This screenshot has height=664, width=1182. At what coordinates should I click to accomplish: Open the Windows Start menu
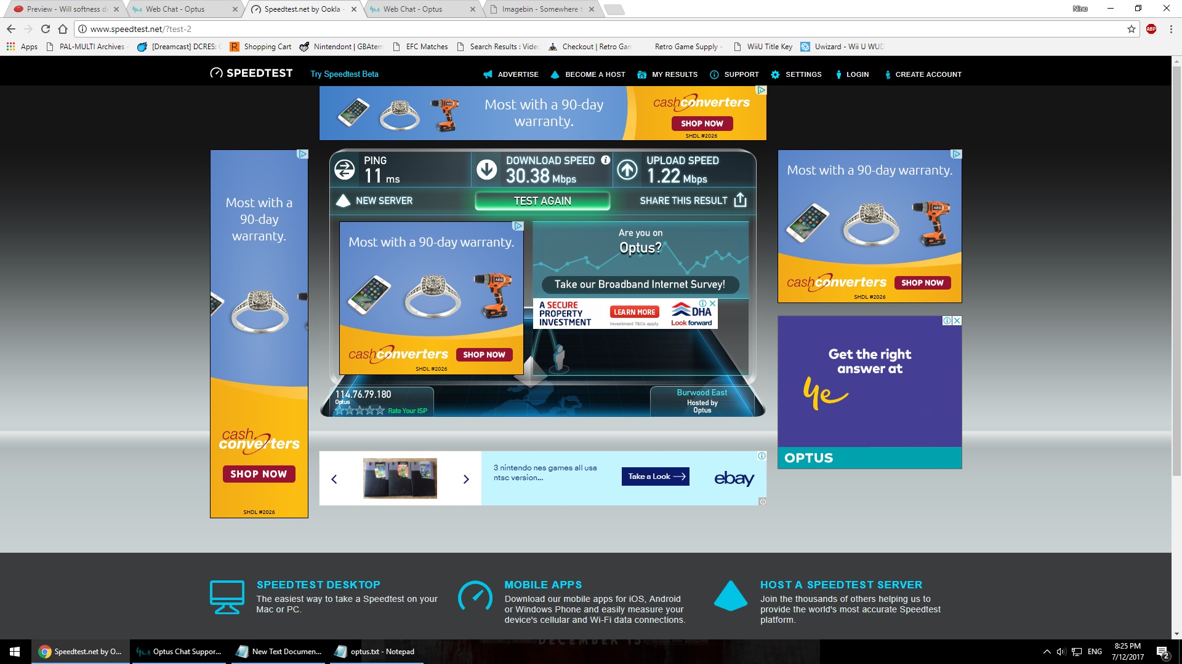(15, 652)
